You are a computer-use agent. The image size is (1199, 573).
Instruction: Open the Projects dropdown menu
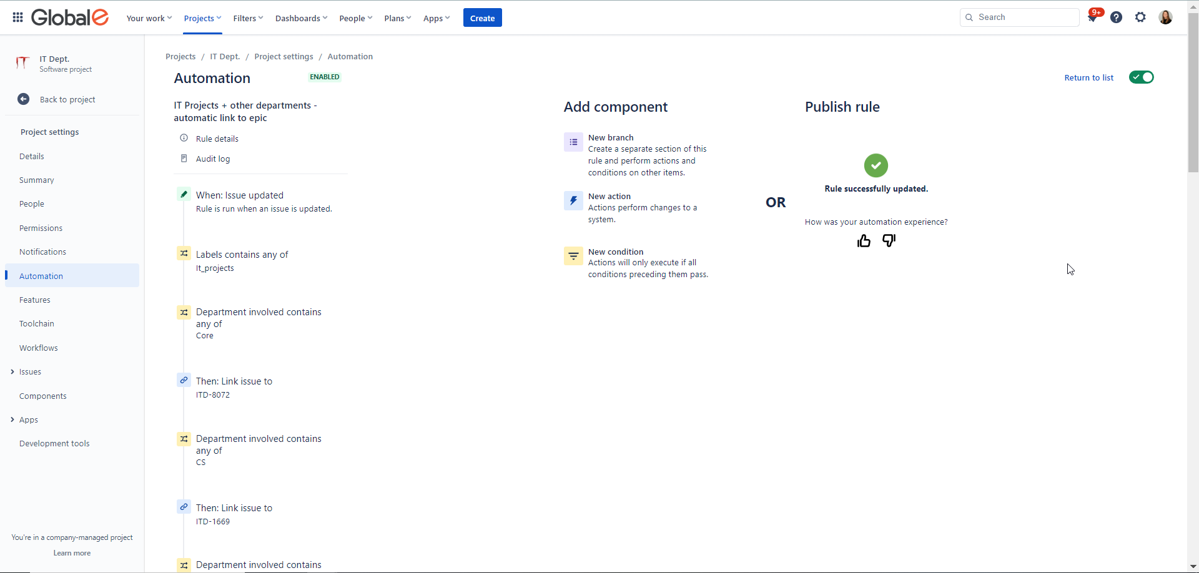(202, 18)
